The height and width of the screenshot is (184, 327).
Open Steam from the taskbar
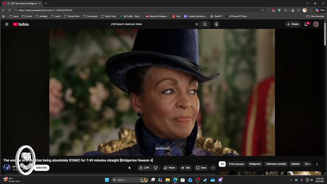(205, 180)
